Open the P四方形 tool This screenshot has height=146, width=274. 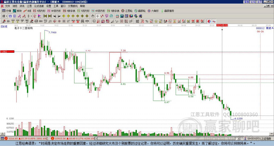(x=39, y=11)
